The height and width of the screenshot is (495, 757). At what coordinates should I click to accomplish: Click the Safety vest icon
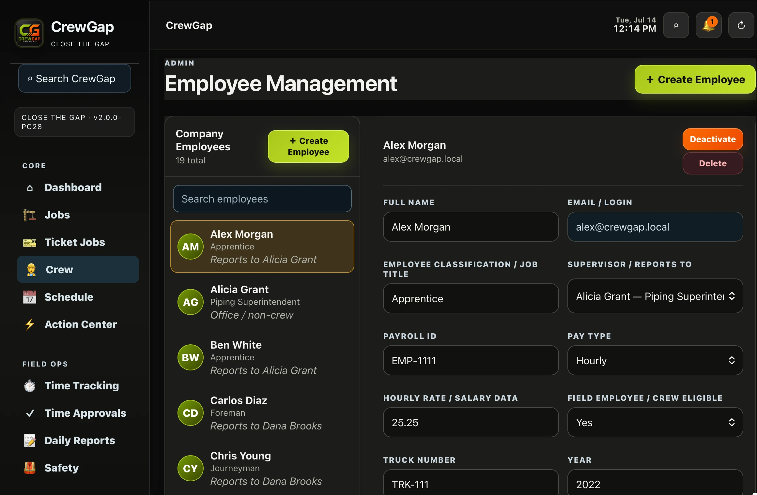tap(30, 468)
